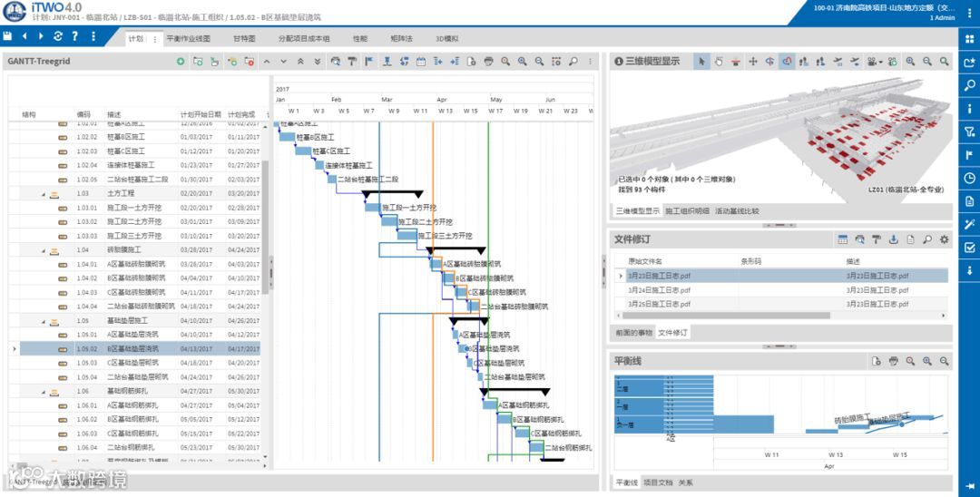This screenshot has height=497, width=980.
Task: Zoom in on the Gantt chart
Action: pyautogui.click(x=523, y=61)
